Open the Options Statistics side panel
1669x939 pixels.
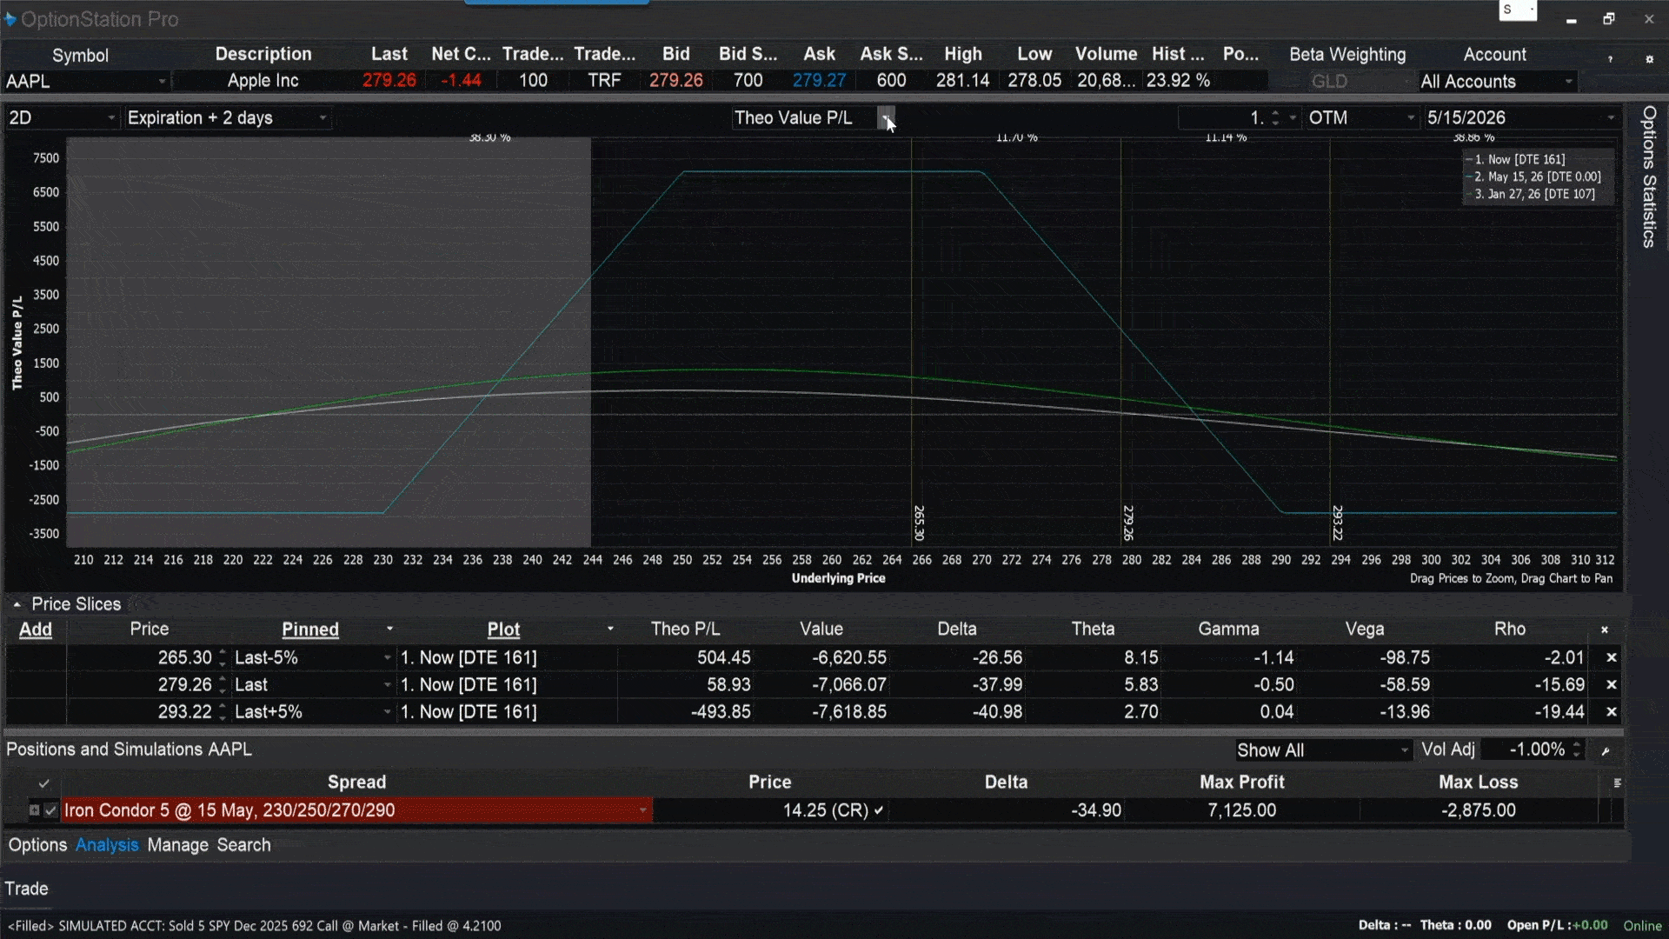point(1648,178)
